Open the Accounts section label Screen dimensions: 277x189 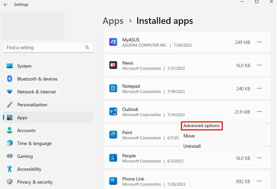[26, 130]
